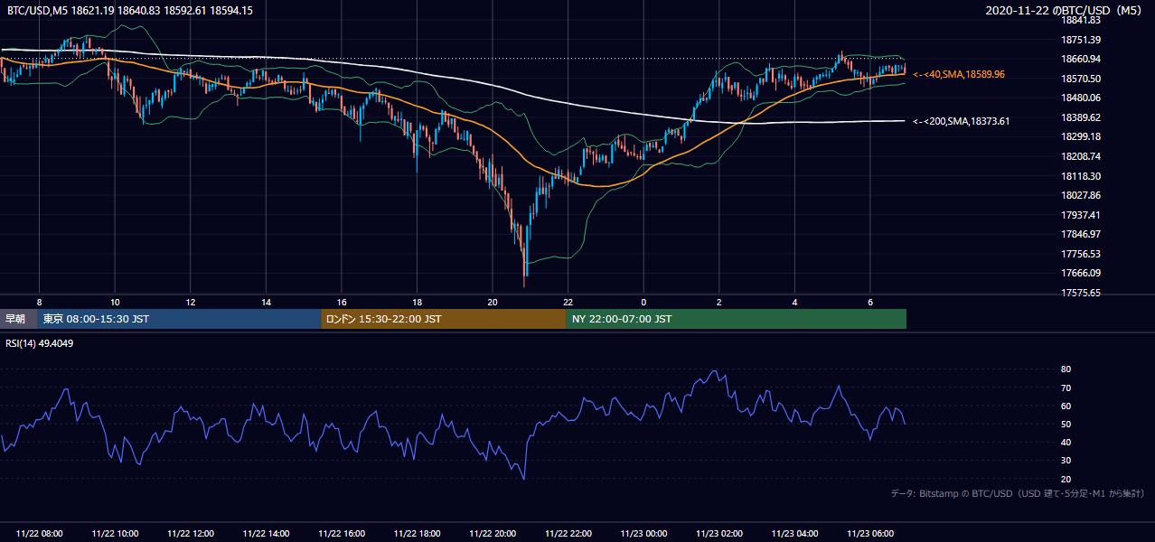Viewport: 1155px width, 542px height.
Task: Click the time label 11/23 02:00
Action: 718,534
